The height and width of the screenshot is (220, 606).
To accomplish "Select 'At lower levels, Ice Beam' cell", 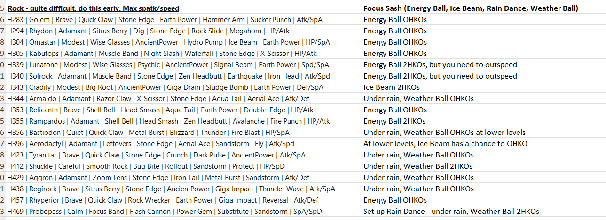I will pyautogui.click(x=484, y=144).
